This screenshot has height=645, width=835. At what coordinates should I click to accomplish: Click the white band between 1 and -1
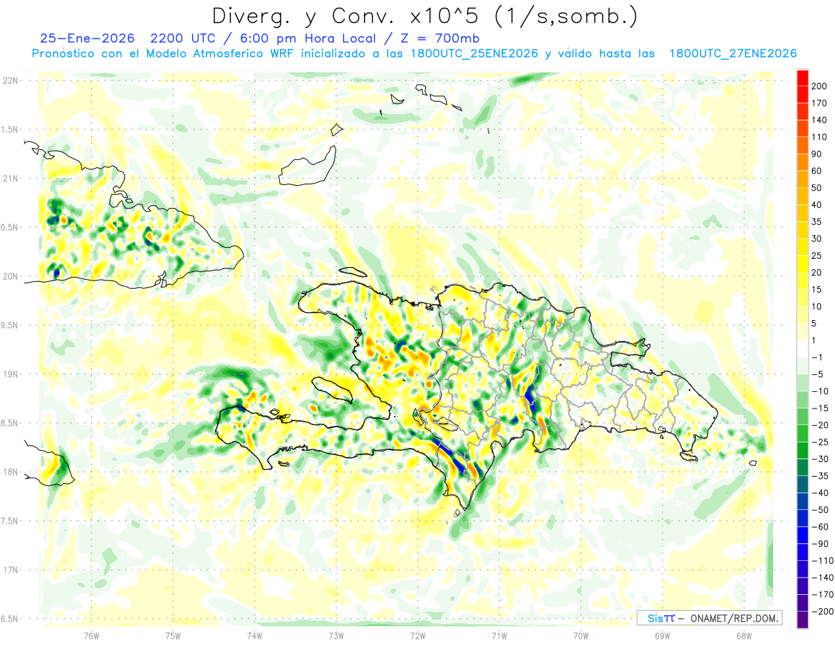[802, 348]
